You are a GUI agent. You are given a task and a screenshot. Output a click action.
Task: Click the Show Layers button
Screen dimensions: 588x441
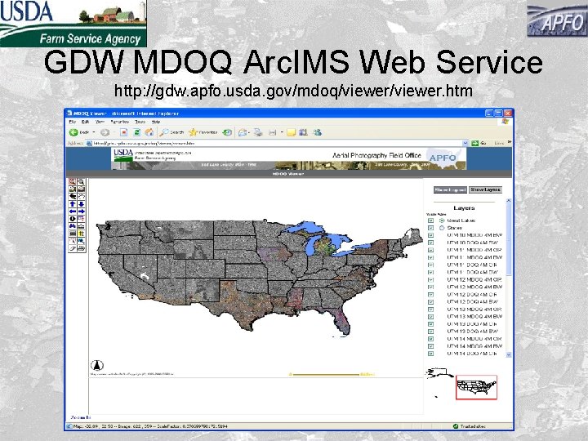click(486, 189)
